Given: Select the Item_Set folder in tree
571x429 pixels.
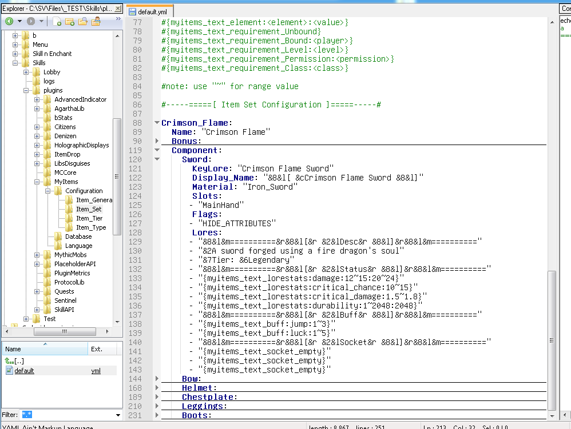Looking at the screenshot, I should click(x=88, y=209).
